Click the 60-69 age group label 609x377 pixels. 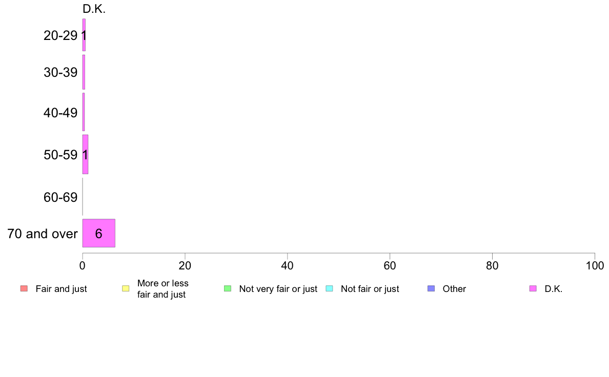click(x=60, y=197)
